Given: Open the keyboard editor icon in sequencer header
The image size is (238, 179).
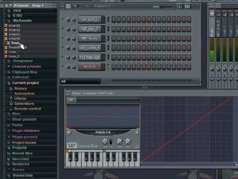Looking at the screenshot, I should coord(187,6).
